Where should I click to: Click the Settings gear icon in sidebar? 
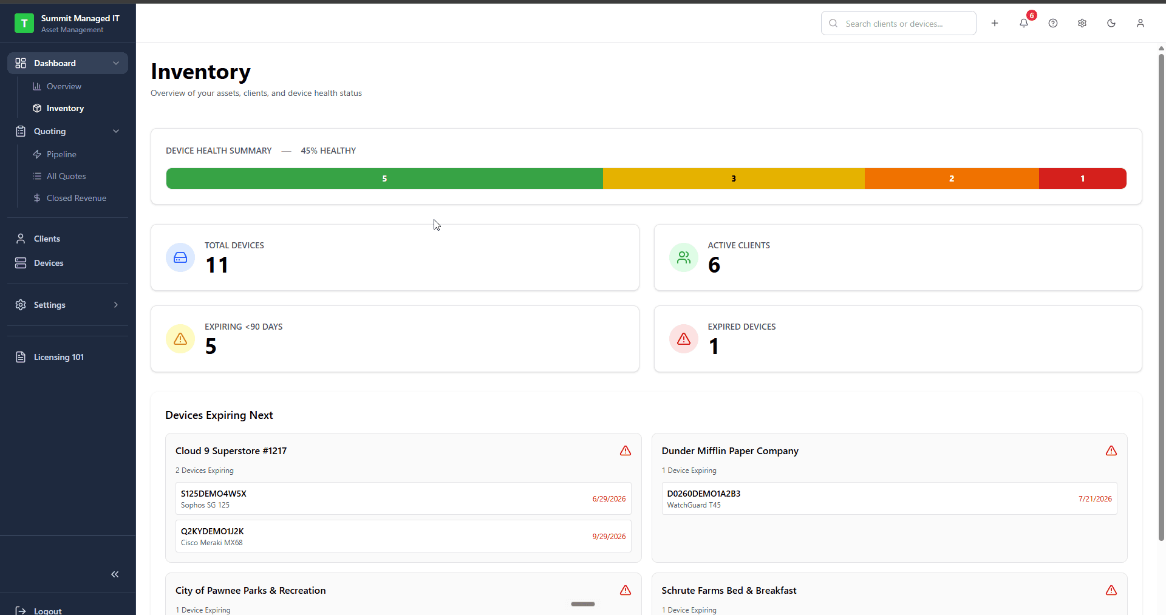(21, 305)
